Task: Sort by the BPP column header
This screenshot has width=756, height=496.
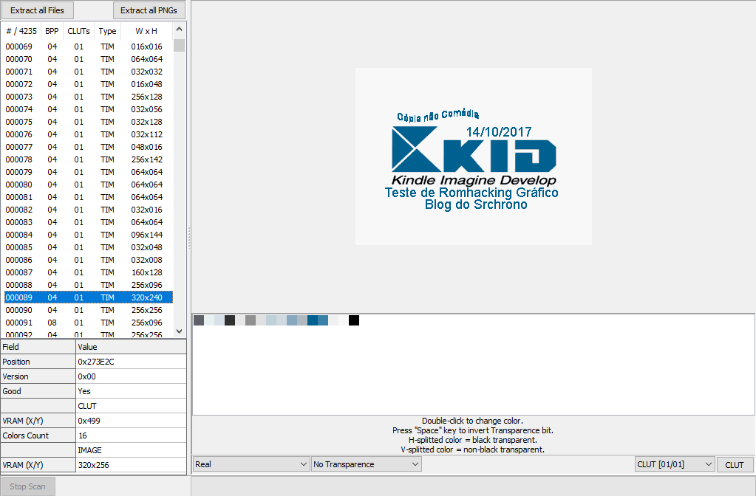Action: coord(52,31)
